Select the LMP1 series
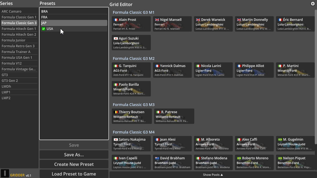 (19, 92)
